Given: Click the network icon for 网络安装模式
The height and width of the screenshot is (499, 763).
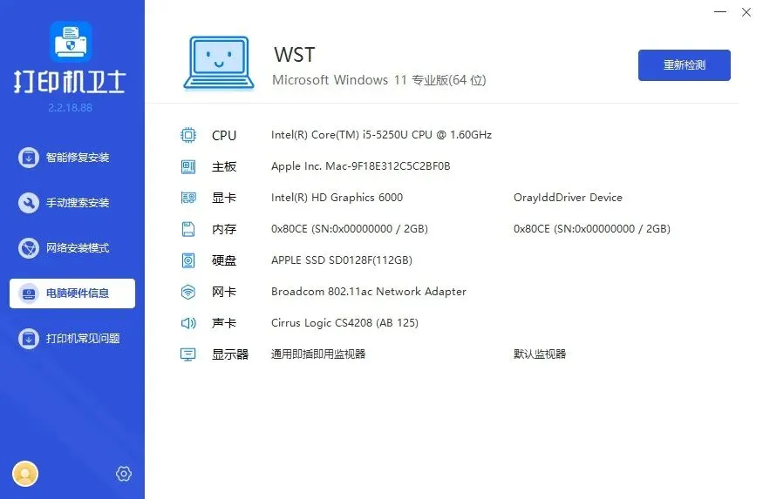Looking at the screenshot, I should click(28, 248).
